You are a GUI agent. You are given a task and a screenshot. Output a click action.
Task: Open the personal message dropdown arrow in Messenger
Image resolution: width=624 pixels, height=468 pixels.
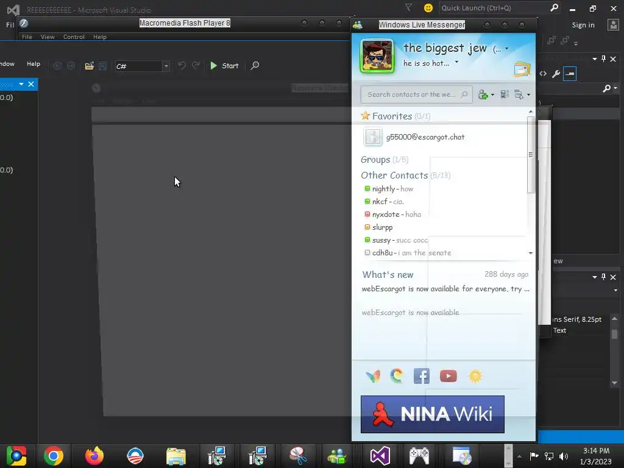[456, 62]
